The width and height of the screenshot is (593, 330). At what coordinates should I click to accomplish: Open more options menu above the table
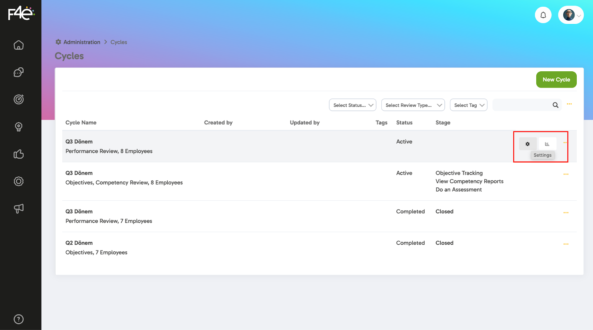(x=569, y=104)
